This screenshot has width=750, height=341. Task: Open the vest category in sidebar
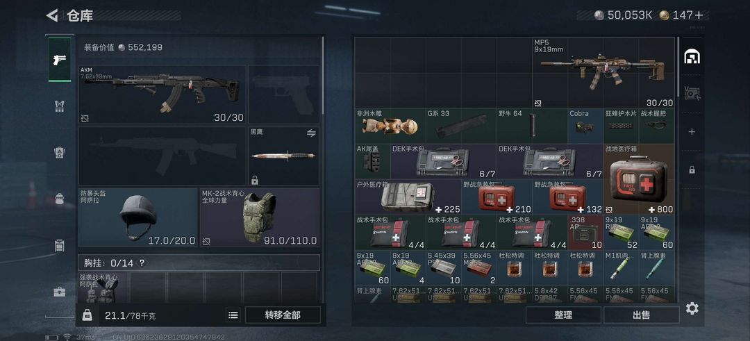(60, 107)
